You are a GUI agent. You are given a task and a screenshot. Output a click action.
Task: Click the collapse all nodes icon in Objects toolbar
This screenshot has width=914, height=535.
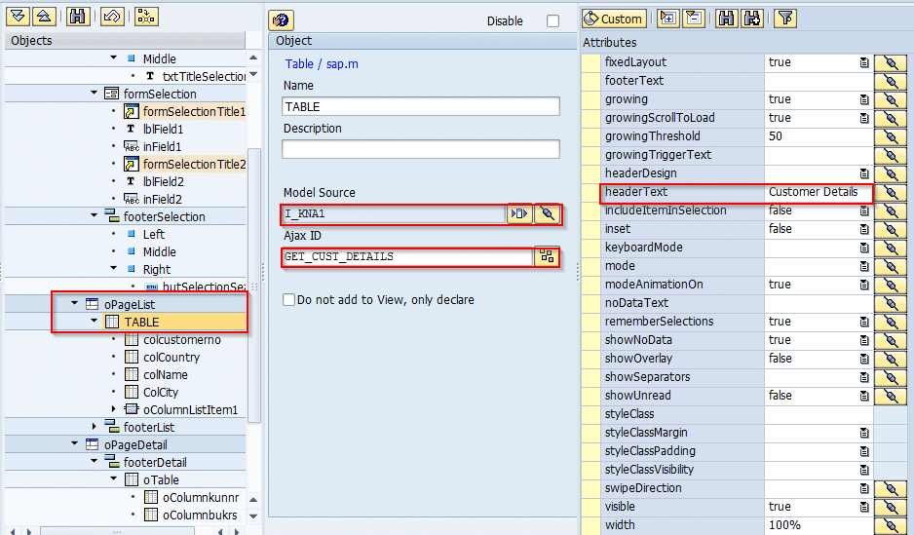(x=43, y=18)
